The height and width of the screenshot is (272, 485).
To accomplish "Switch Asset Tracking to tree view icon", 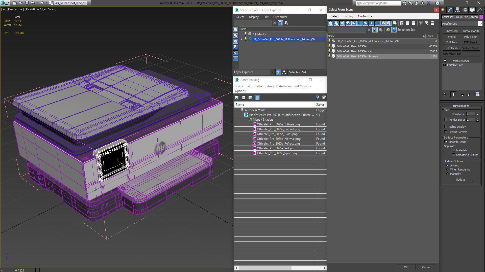I will click(x=250, y=98).
